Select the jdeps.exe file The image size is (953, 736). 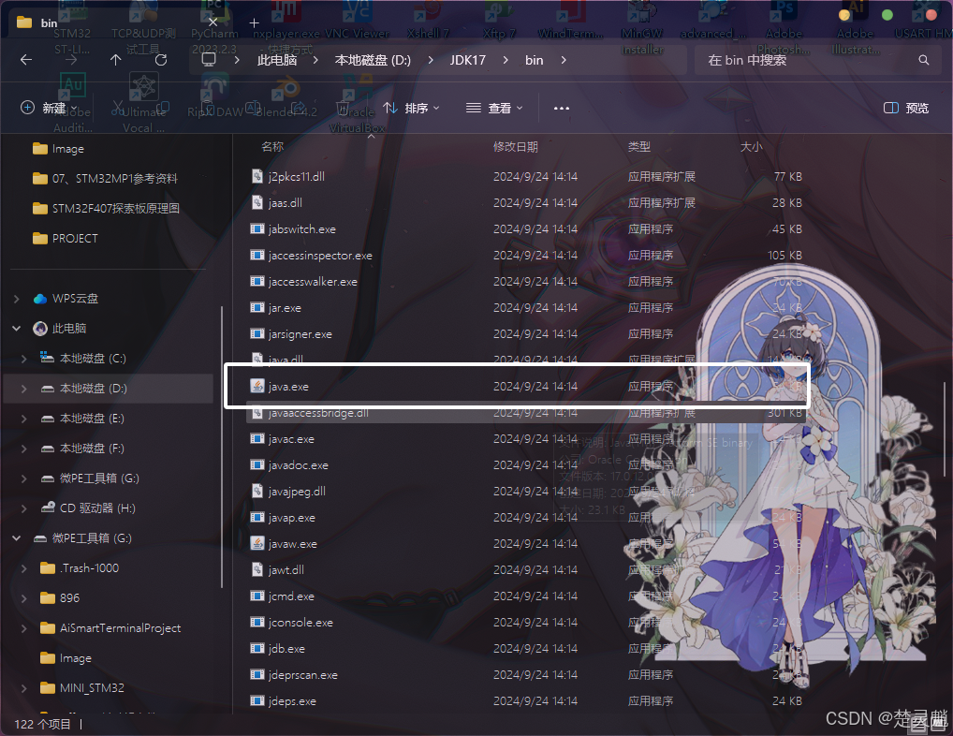526,700
